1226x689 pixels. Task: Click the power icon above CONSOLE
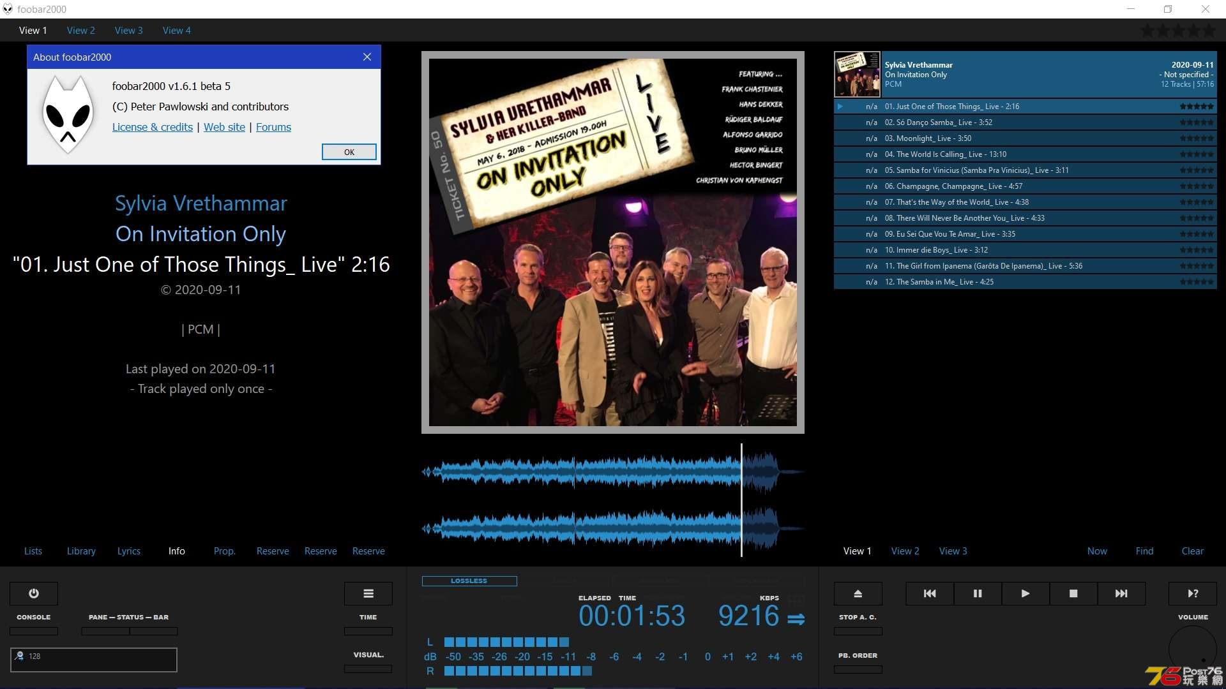tap(34, 593)
